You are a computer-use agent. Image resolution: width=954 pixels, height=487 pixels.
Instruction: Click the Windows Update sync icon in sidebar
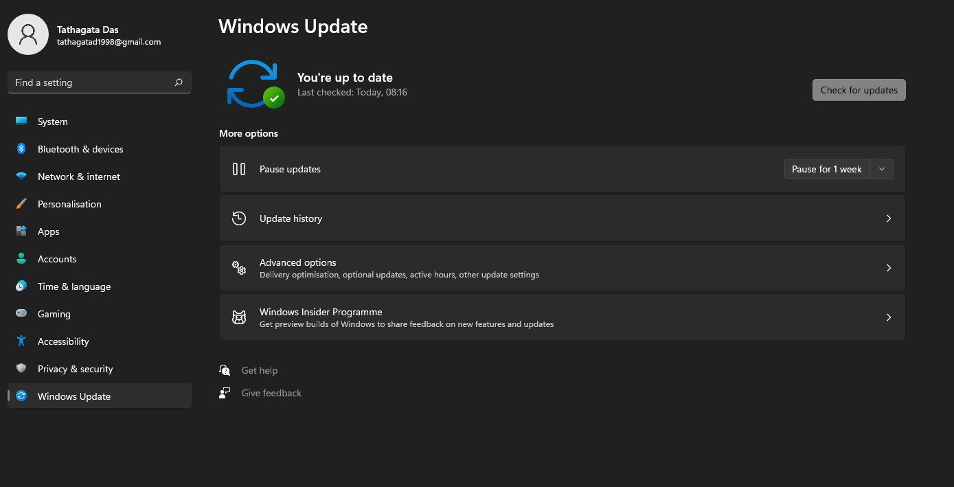pos(21,396)
